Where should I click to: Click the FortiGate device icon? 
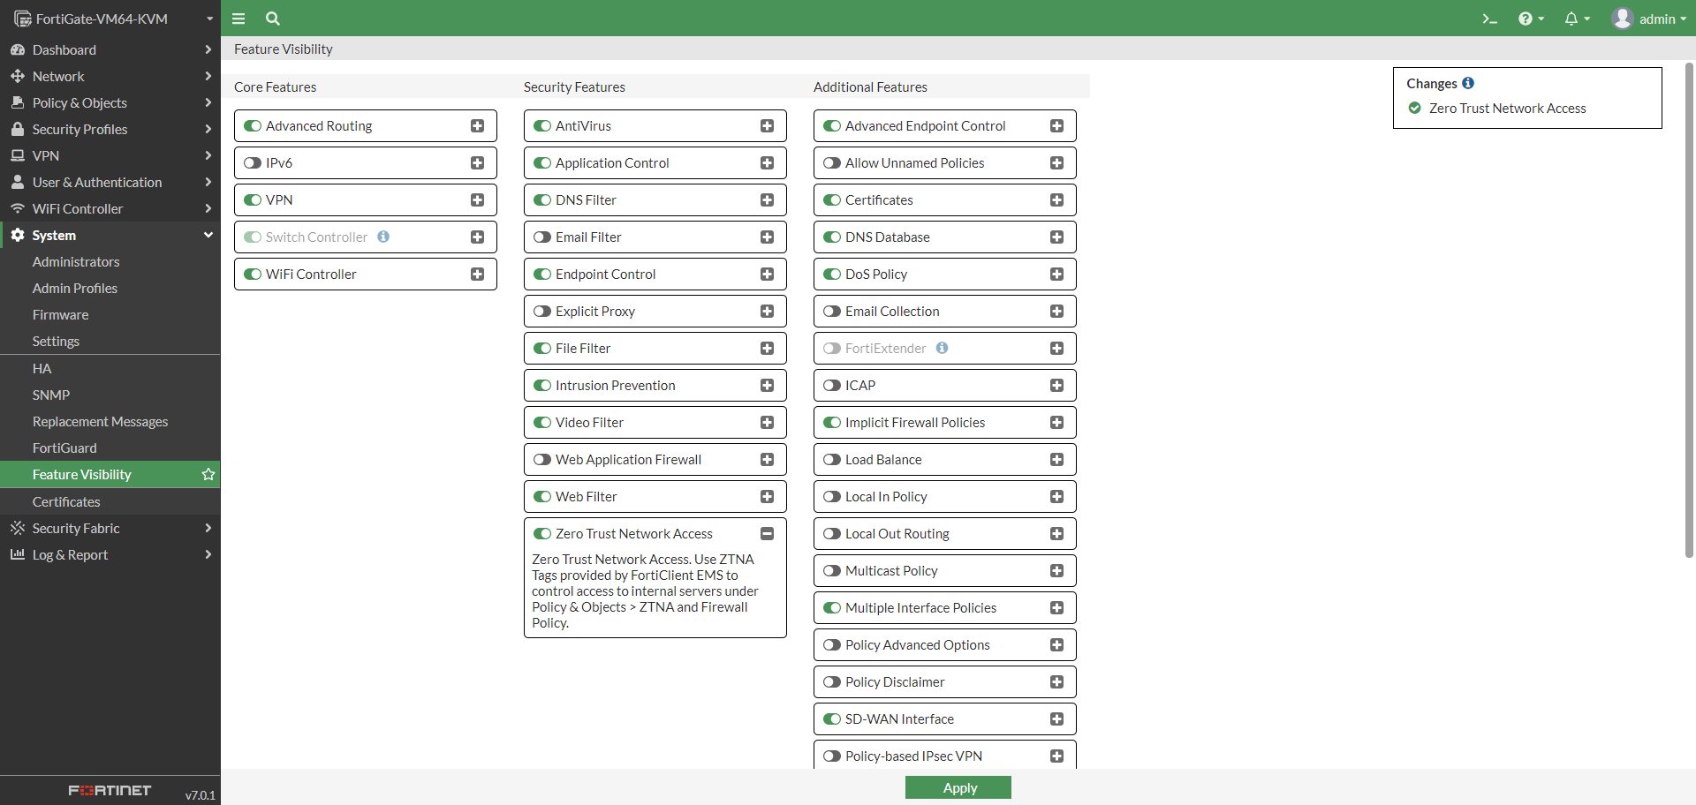(x=22, y=19)
